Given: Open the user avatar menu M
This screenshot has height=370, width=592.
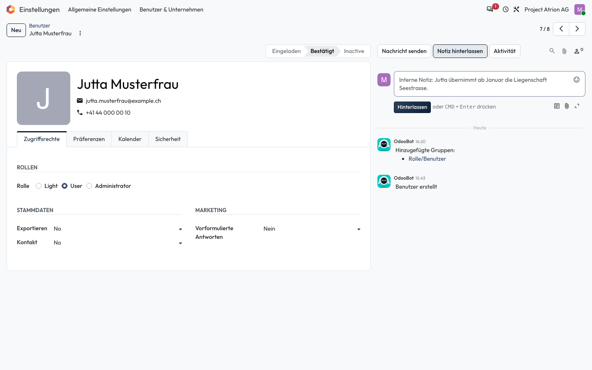Looking at the screenshot, I should (580, 9).
